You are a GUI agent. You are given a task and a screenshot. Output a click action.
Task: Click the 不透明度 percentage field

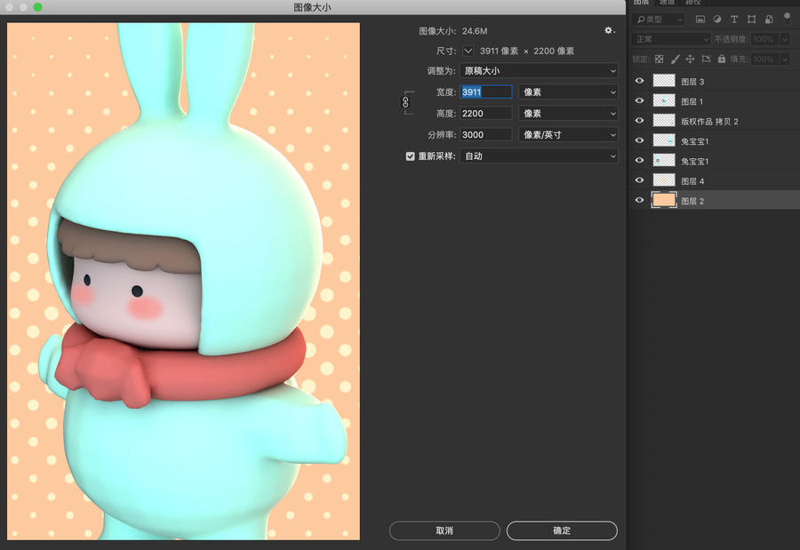[x=764, y=39]
